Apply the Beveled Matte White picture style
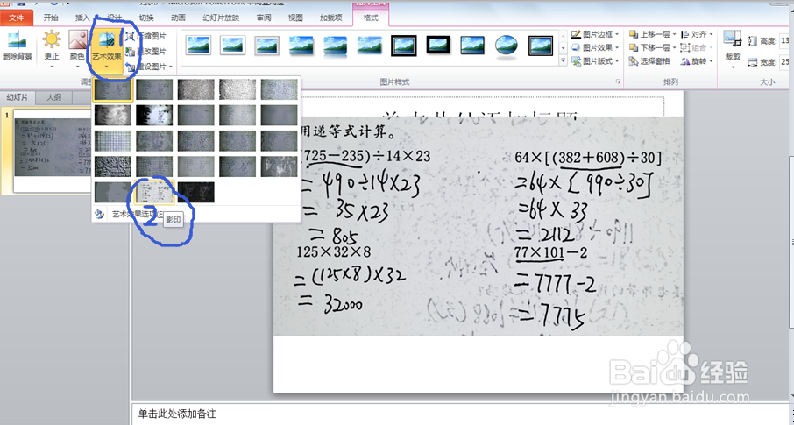This screenshot has height=425, width=794. pyautogui.click(x=233, y=46)
